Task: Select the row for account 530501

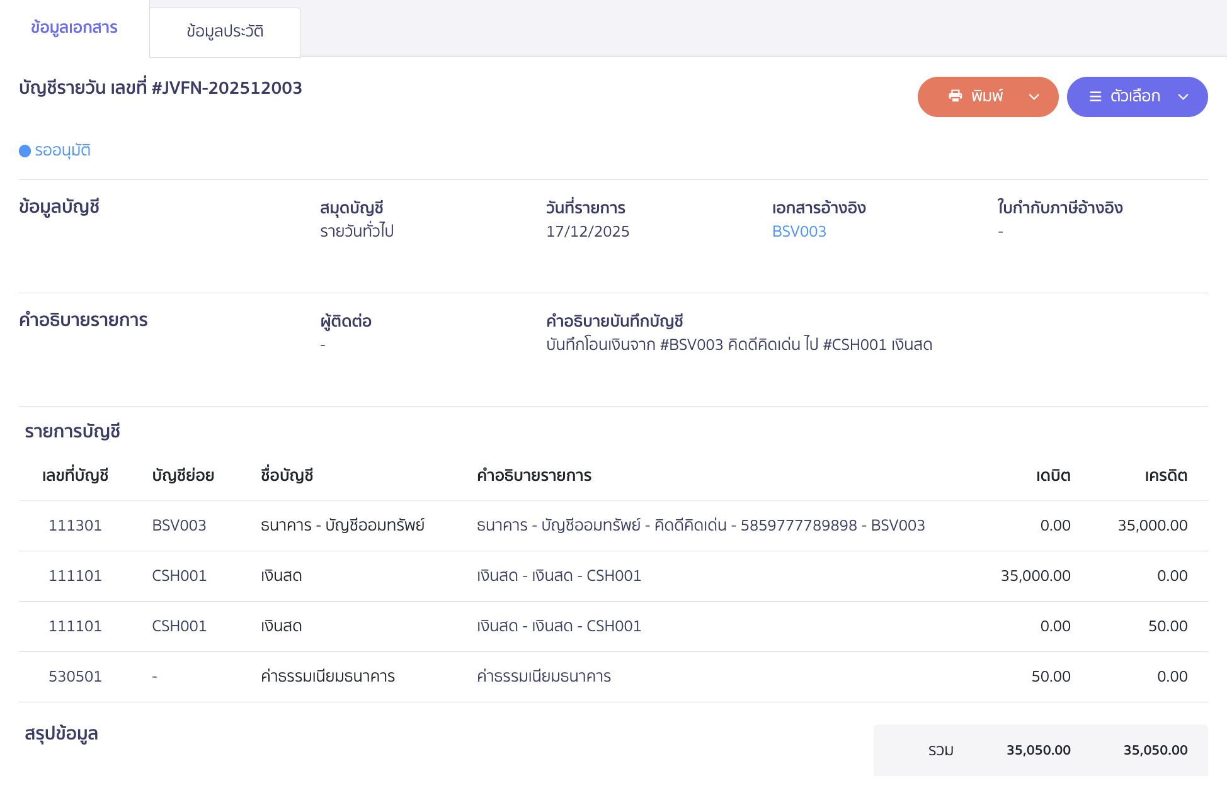Action: (75, 677)
